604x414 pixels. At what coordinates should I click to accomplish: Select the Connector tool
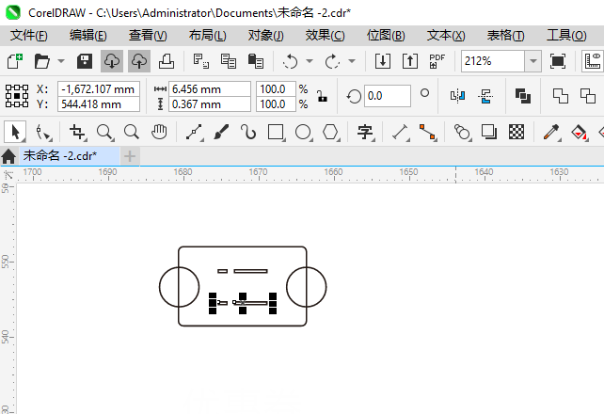click(428, 133)
